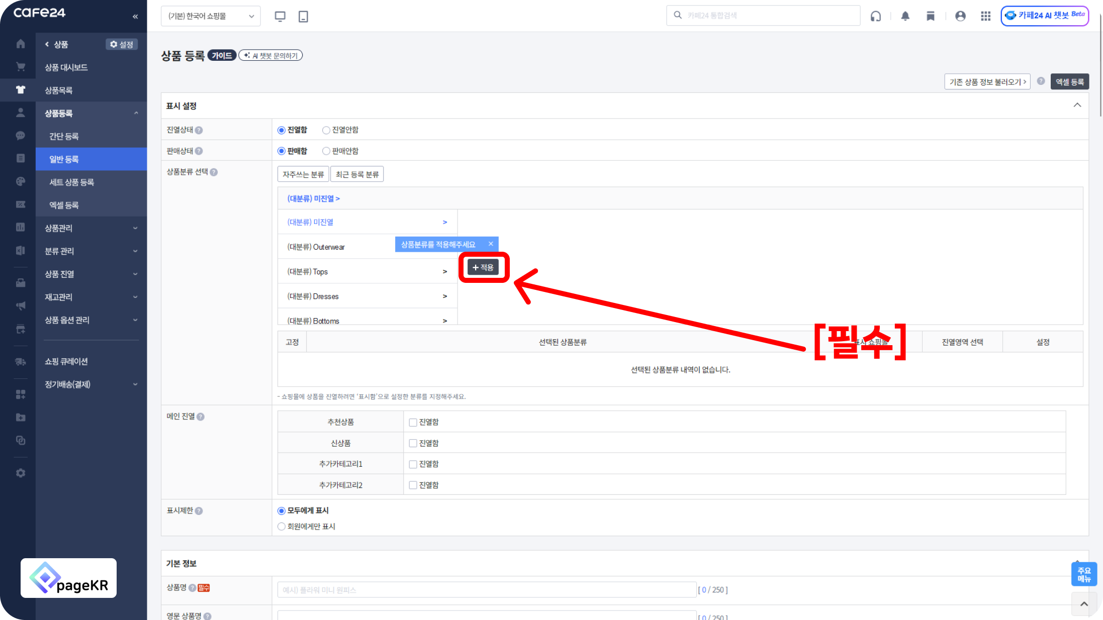Switch to desktop preview icon
Image resolution: width=1103 pixels, height=620 pixels.
[280, 16]
